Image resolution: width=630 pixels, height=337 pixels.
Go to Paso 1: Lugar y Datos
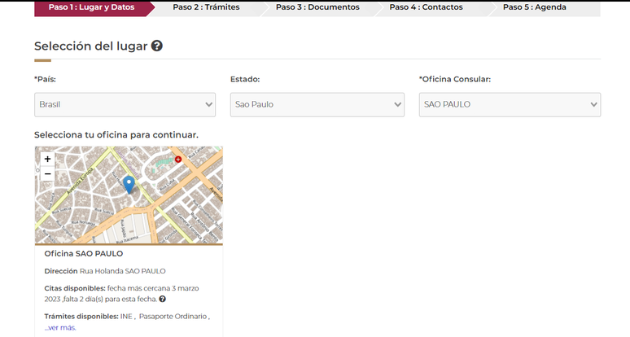(x=91, y=7)
